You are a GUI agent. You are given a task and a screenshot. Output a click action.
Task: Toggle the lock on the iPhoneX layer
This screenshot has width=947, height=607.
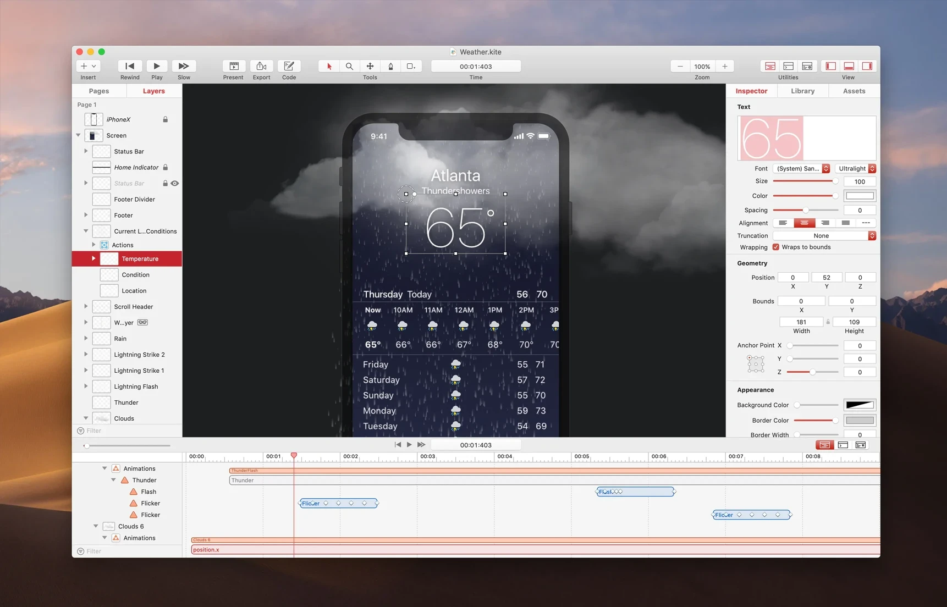click(165, 119)
